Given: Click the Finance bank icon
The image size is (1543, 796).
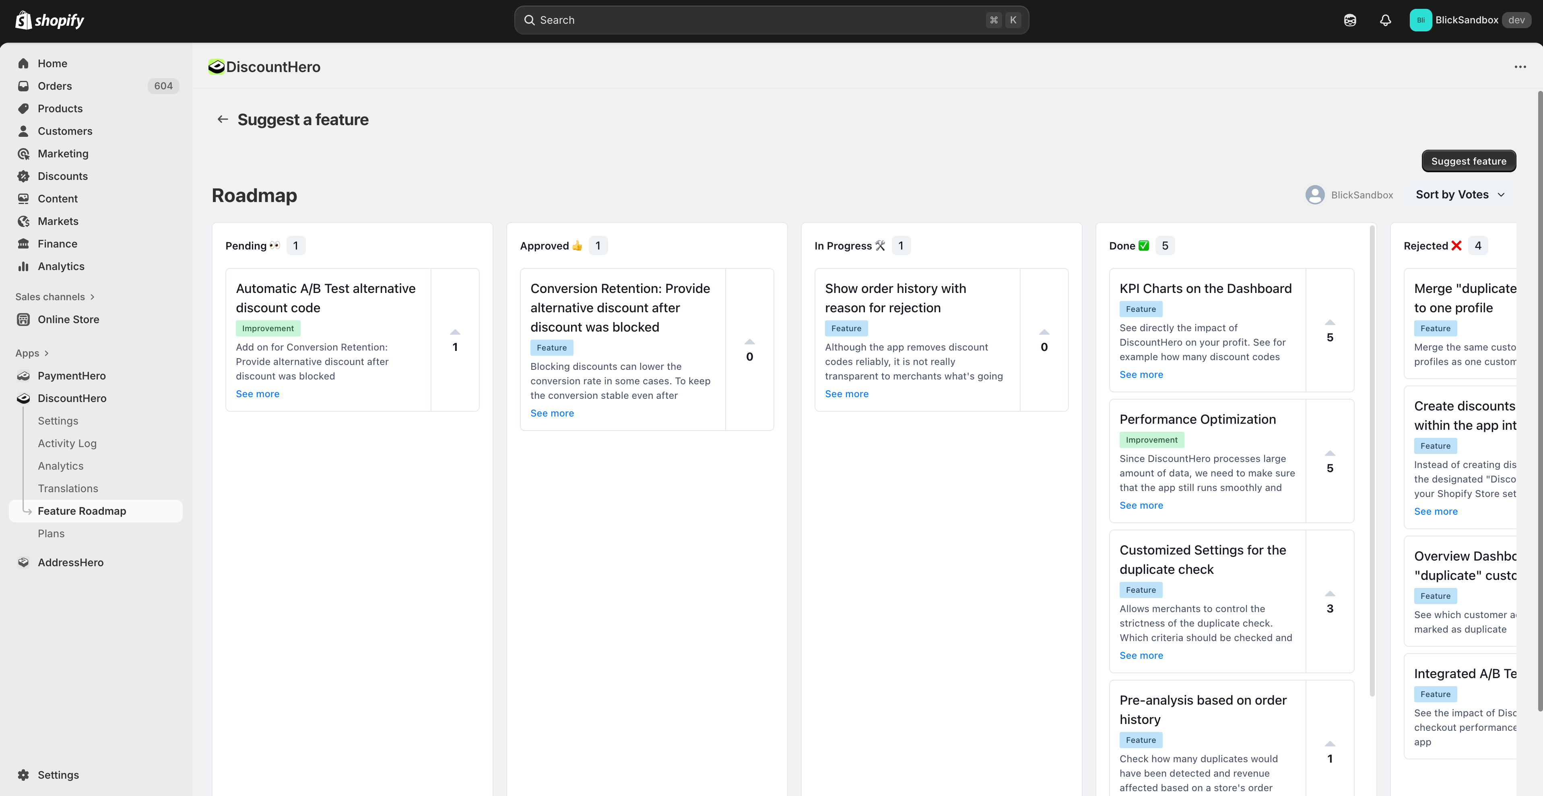Looking at the screenshot, I should point(23,244).
